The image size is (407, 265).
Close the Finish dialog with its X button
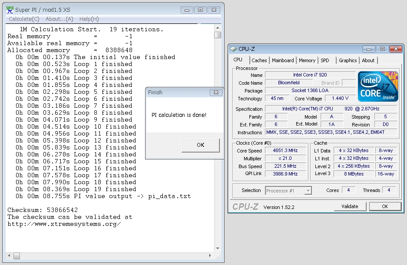pos(216,93)
